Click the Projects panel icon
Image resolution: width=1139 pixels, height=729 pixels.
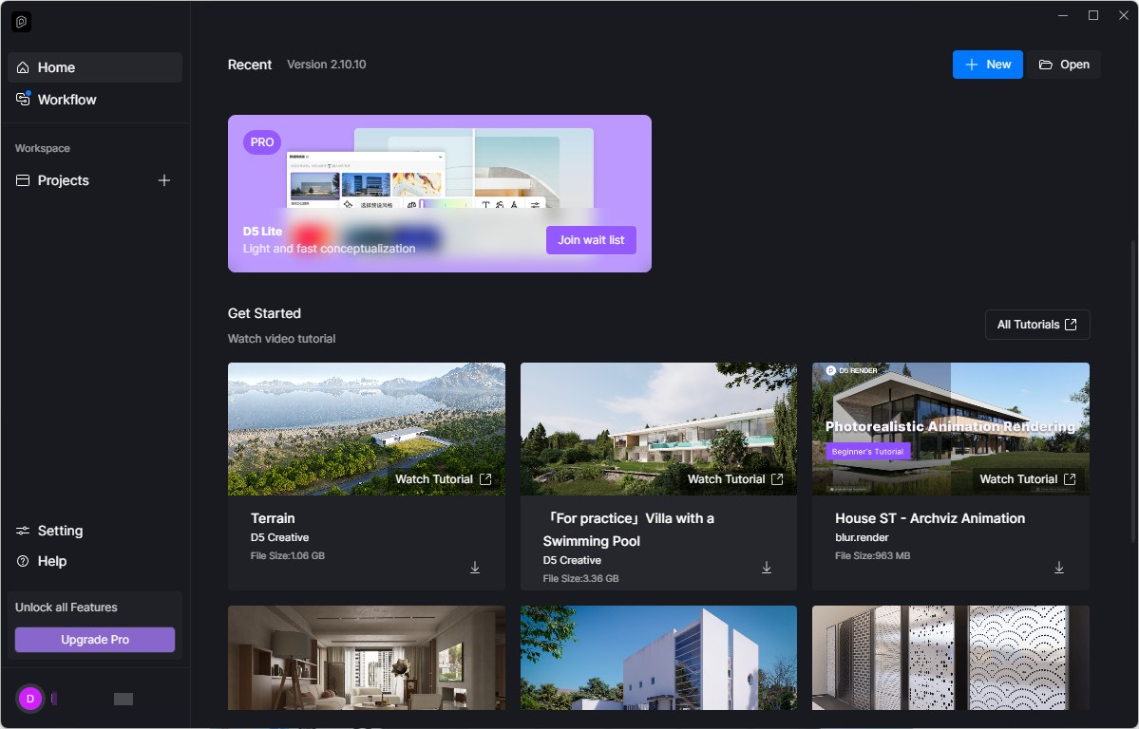(23, 180)
